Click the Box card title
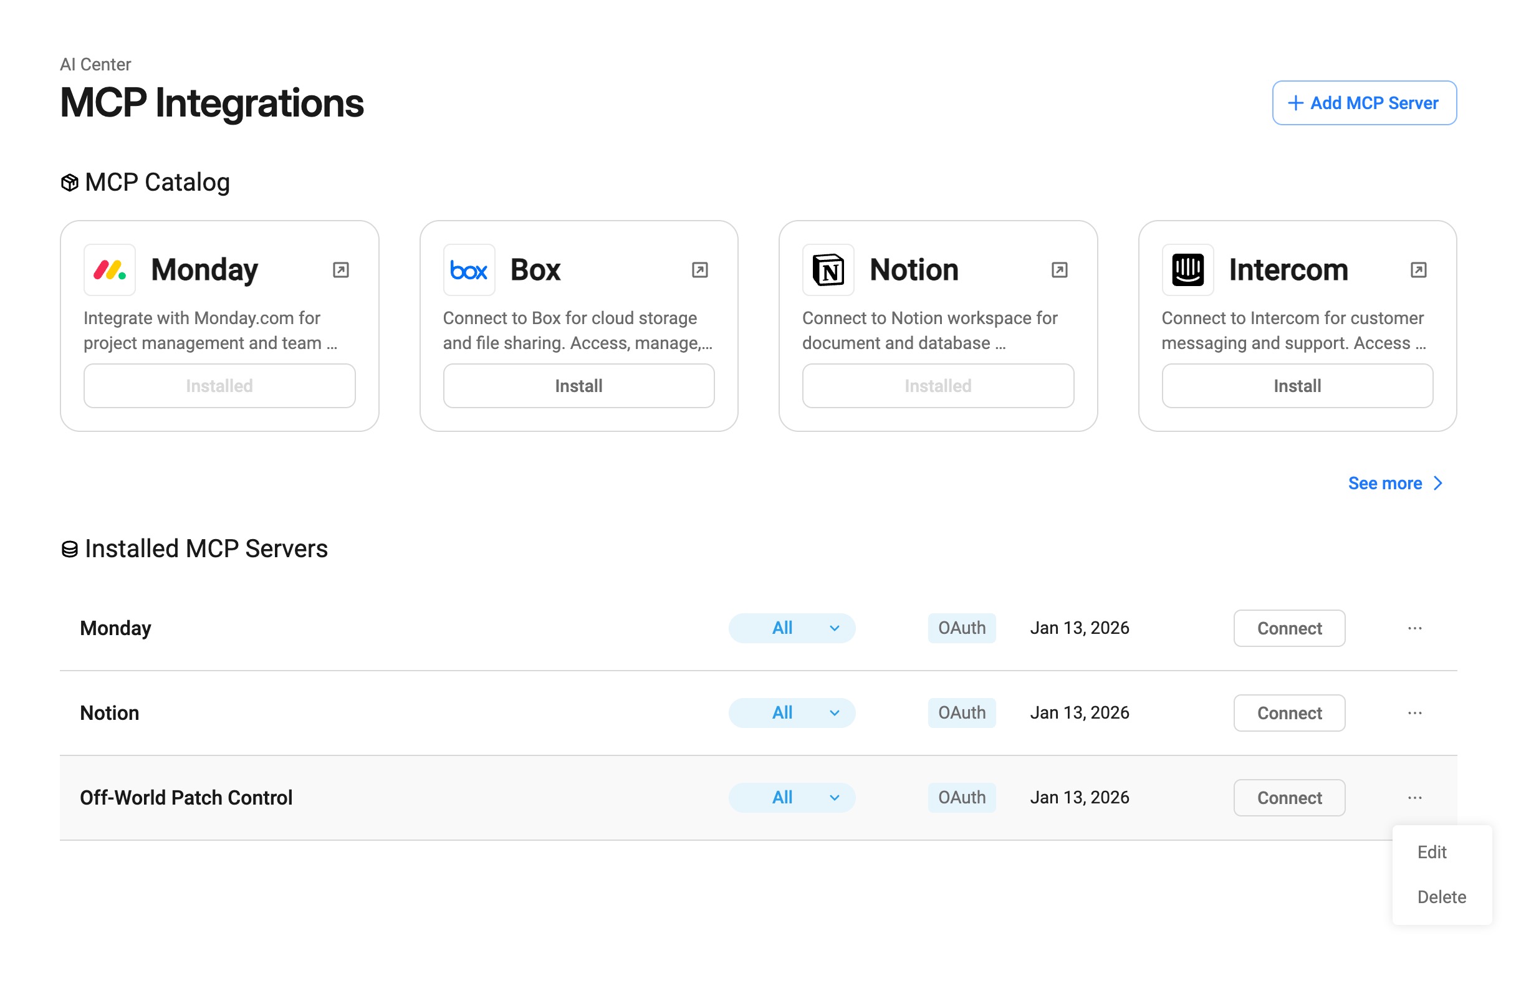The height and width of the screenshot is (986, 1516). 535,270
